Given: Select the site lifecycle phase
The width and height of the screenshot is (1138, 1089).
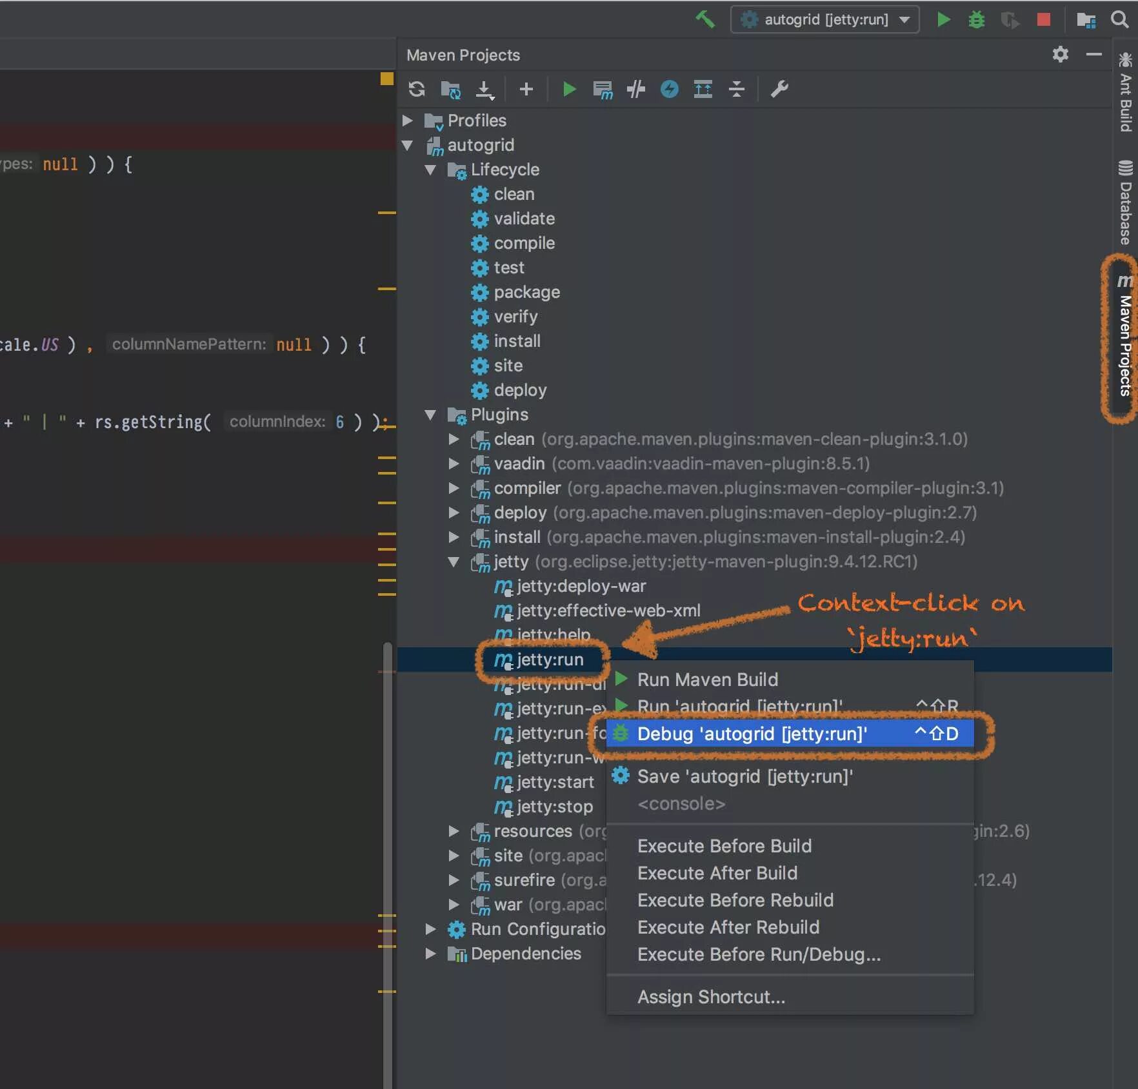Looking at the screenshot, I should 508,366.
